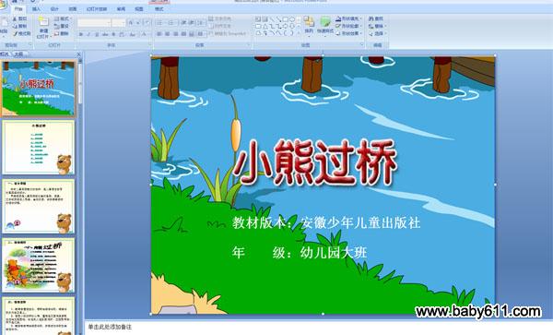Click the 替换 replace button
This screenshot has height=335, width=553.
pyautogui.click(x=377, y=26)
